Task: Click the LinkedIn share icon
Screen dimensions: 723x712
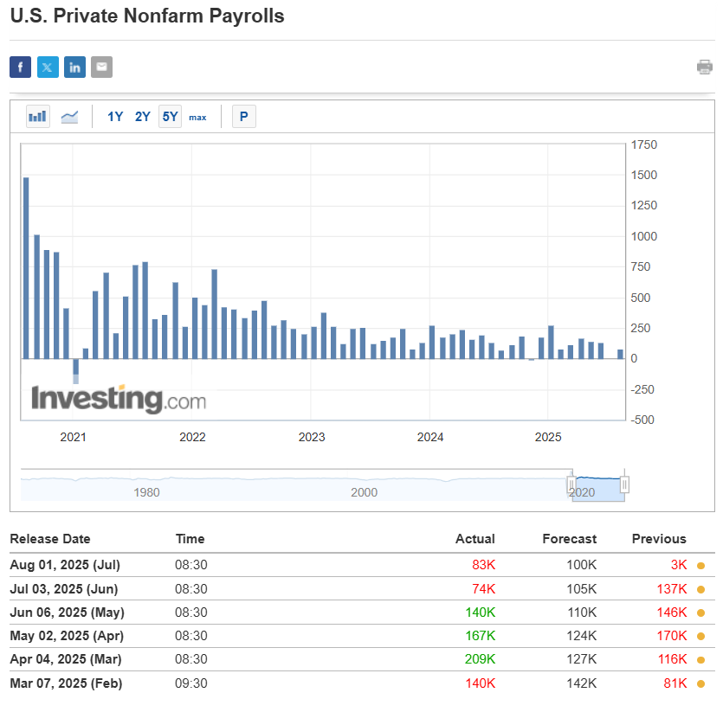Action: [74, 67]
